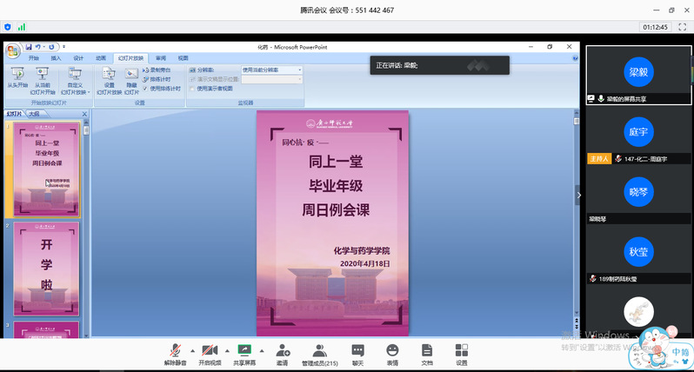Toggle 使用排练计时 checkbox
This screenshot has height=372, width=694.
(x=146, y=89)
